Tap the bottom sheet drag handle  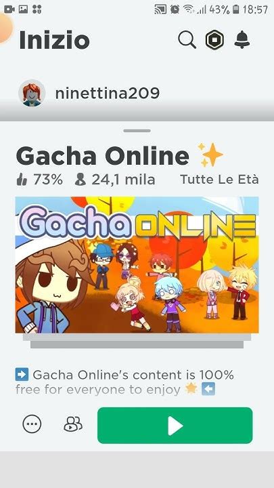tap(137, 131)
